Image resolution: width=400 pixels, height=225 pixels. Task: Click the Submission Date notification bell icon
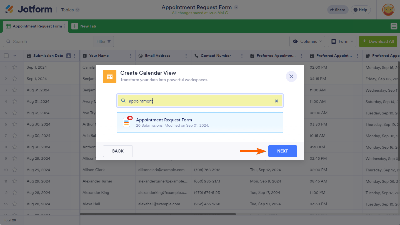[68, 56]
